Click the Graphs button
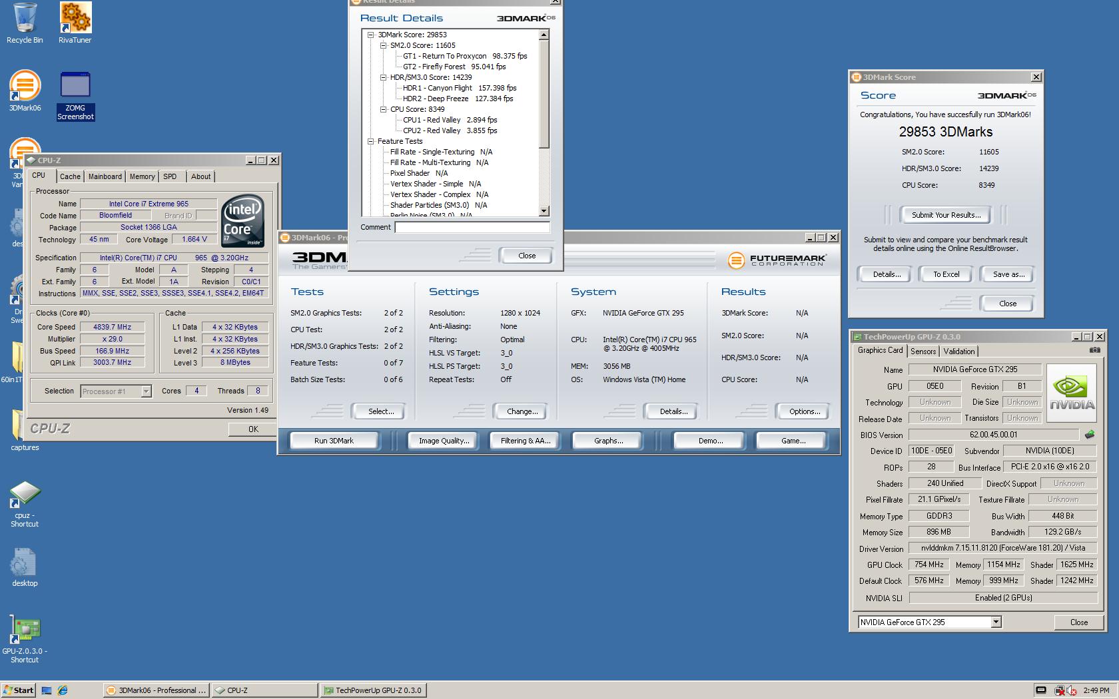The width and height of the screenshot is (1119, 699). pos(608,441)
